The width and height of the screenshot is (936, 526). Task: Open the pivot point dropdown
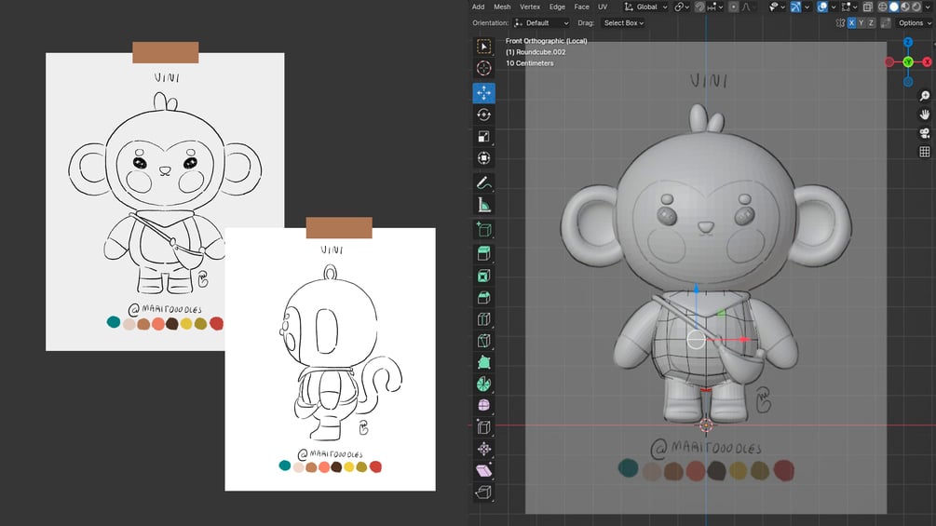(x=682, y=7)
